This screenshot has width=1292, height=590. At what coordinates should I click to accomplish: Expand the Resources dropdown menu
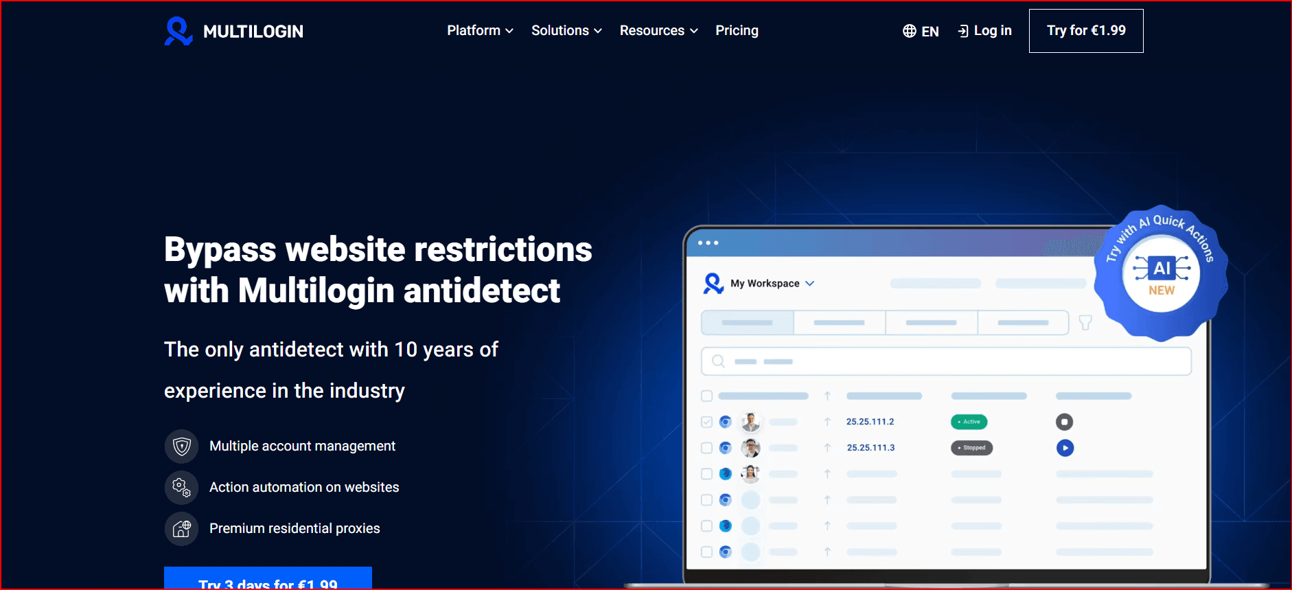click(x=658, y=31)
